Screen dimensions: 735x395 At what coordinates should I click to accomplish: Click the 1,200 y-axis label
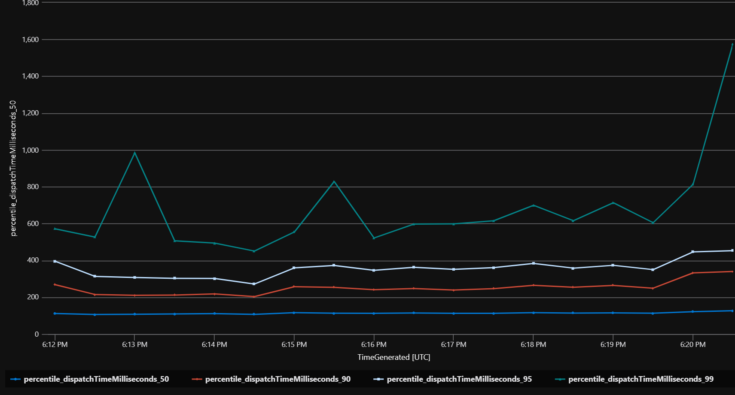click(x=30, y=113)
